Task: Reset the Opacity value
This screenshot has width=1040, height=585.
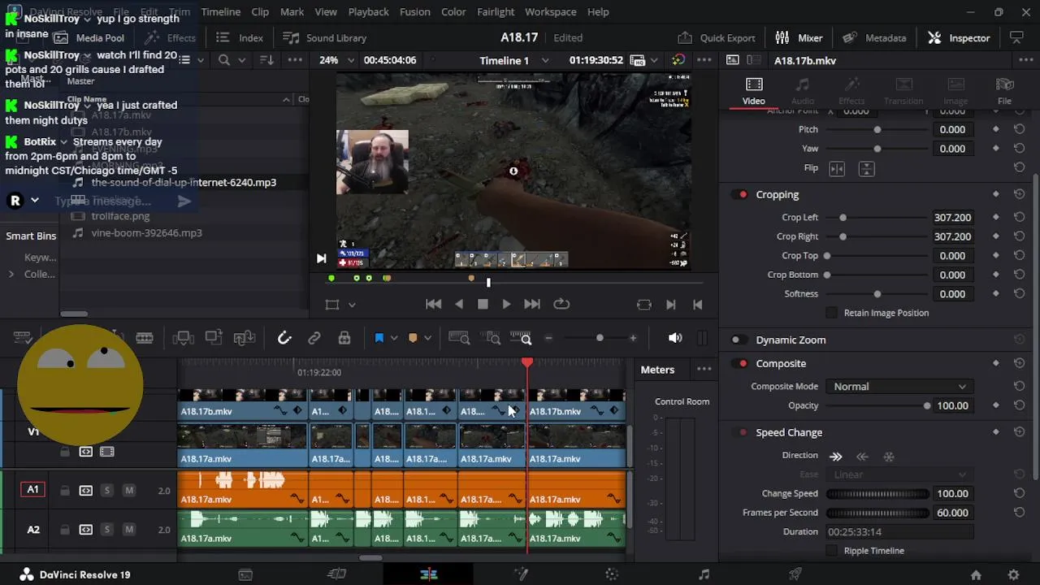Action: 1019,405
